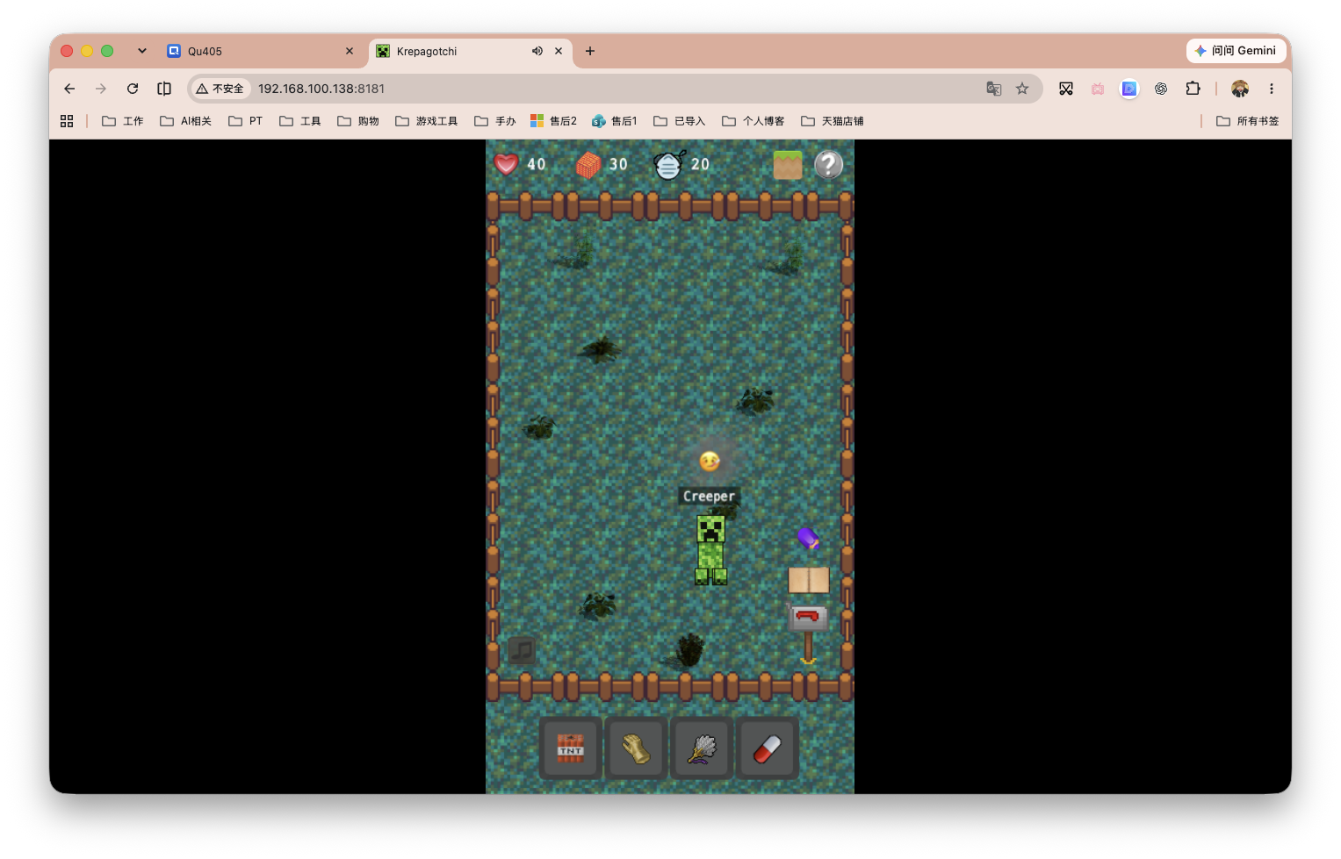
Task: Click the scissors screenshot extension icon
Action: click(1066, 89)
